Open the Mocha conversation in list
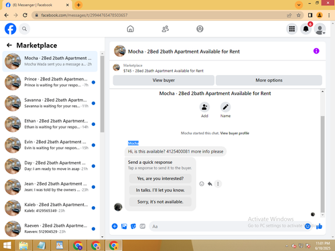Viewport: 335px width, 251px height. coord(50,62)
